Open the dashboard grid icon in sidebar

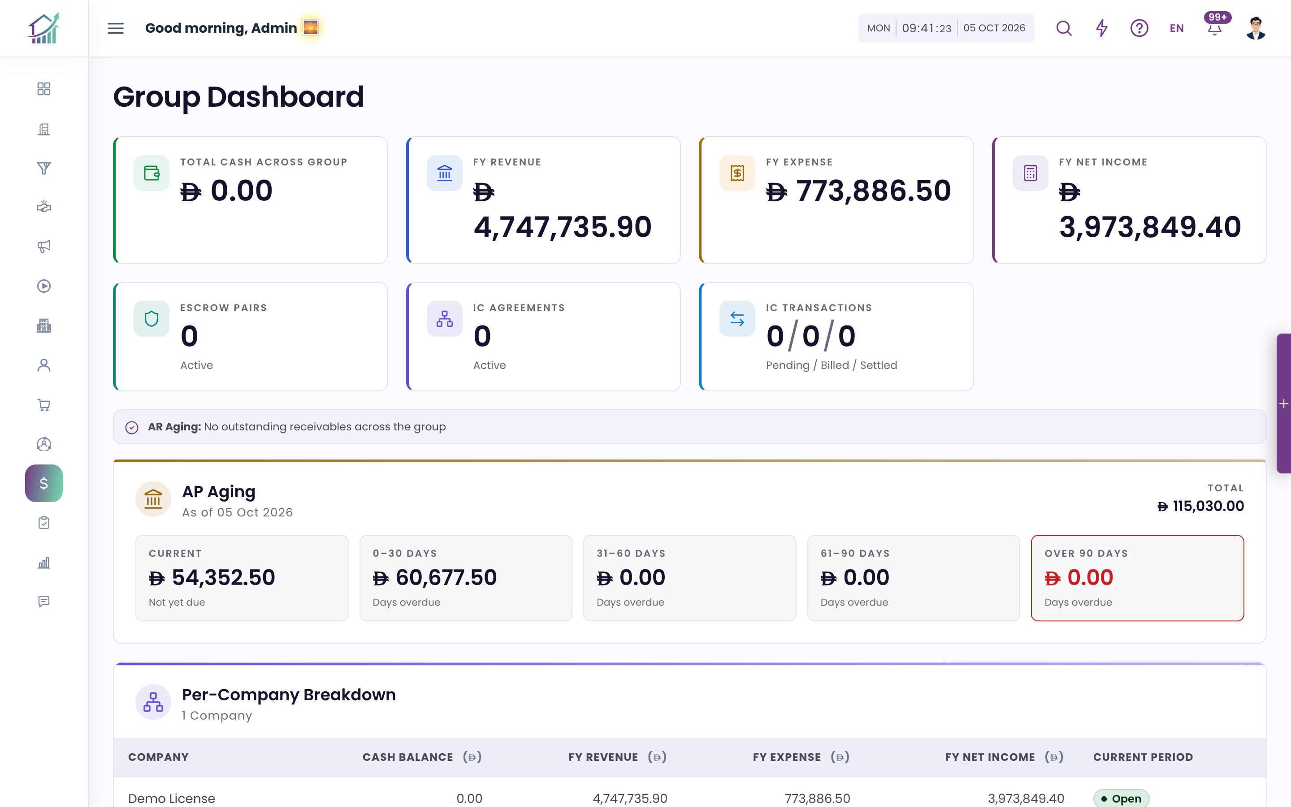tap(44, 89)
